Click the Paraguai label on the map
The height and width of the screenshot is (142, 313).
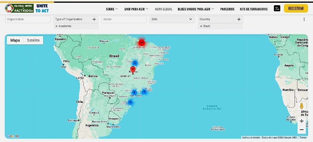coord(108,93)
